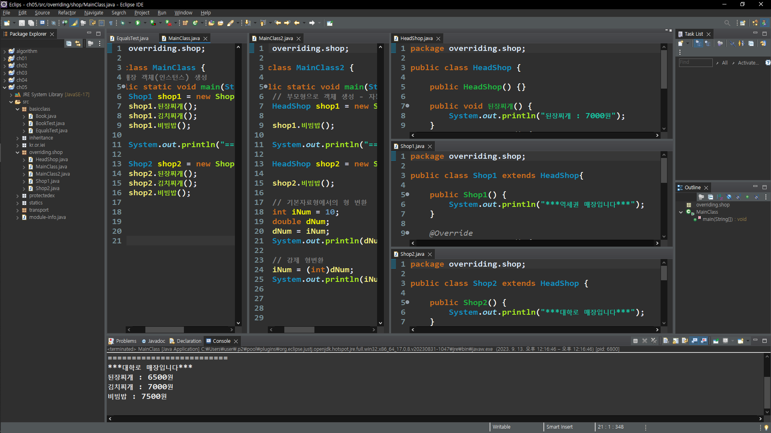The height and width of the screenshot is (433, 771).
Task: Collapse the overriding.shop package
Action: pyautogui.click(x=17, y=152)
